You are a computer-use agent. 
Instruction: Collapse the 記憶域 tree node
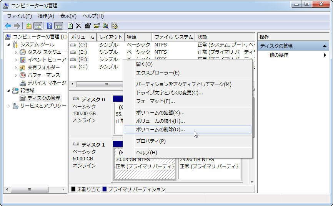(8, 91)
